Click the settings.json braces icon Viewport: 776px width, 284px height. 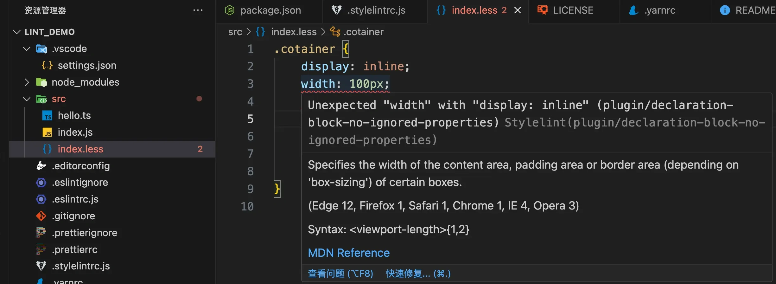[47, 66]
